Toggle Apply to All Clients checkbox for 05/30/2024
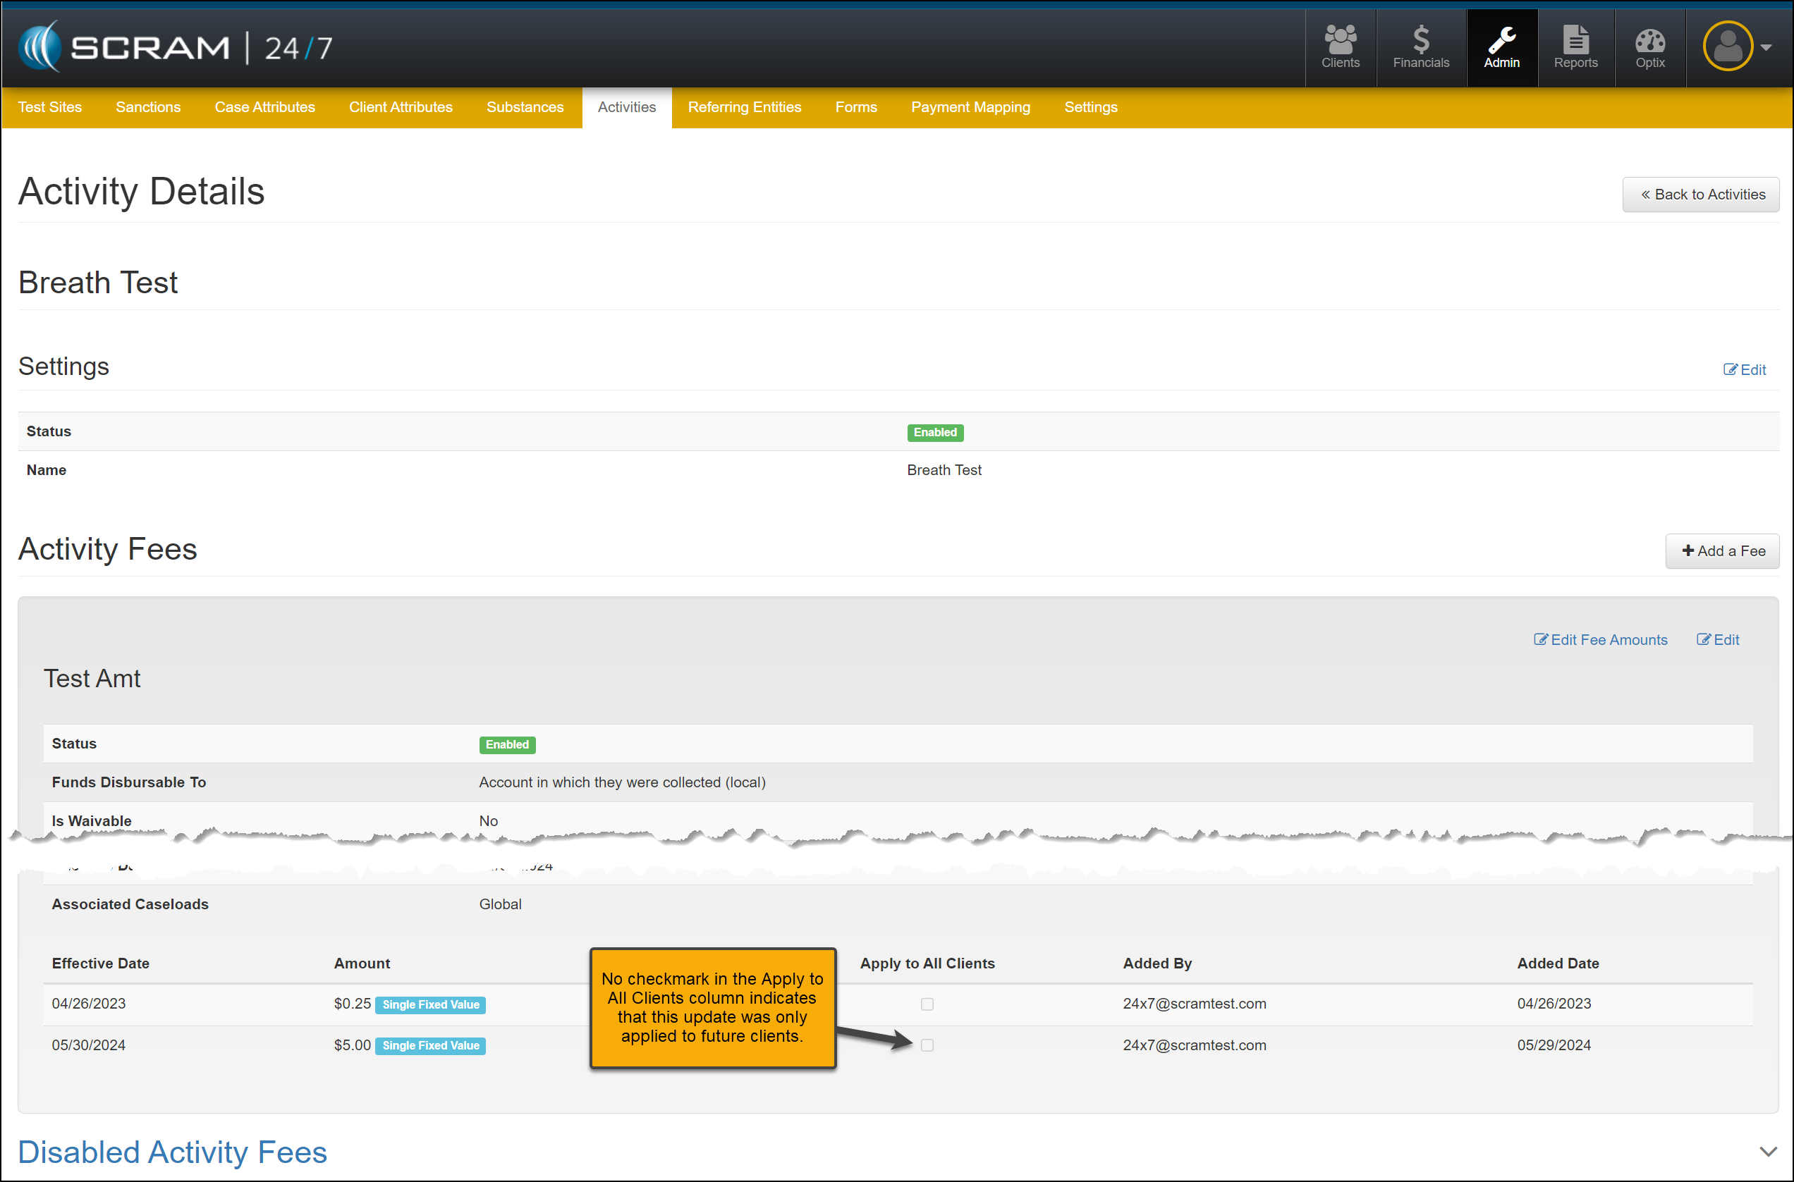This screenshot has width=1794, height=1182. [x=927, y=1045]
